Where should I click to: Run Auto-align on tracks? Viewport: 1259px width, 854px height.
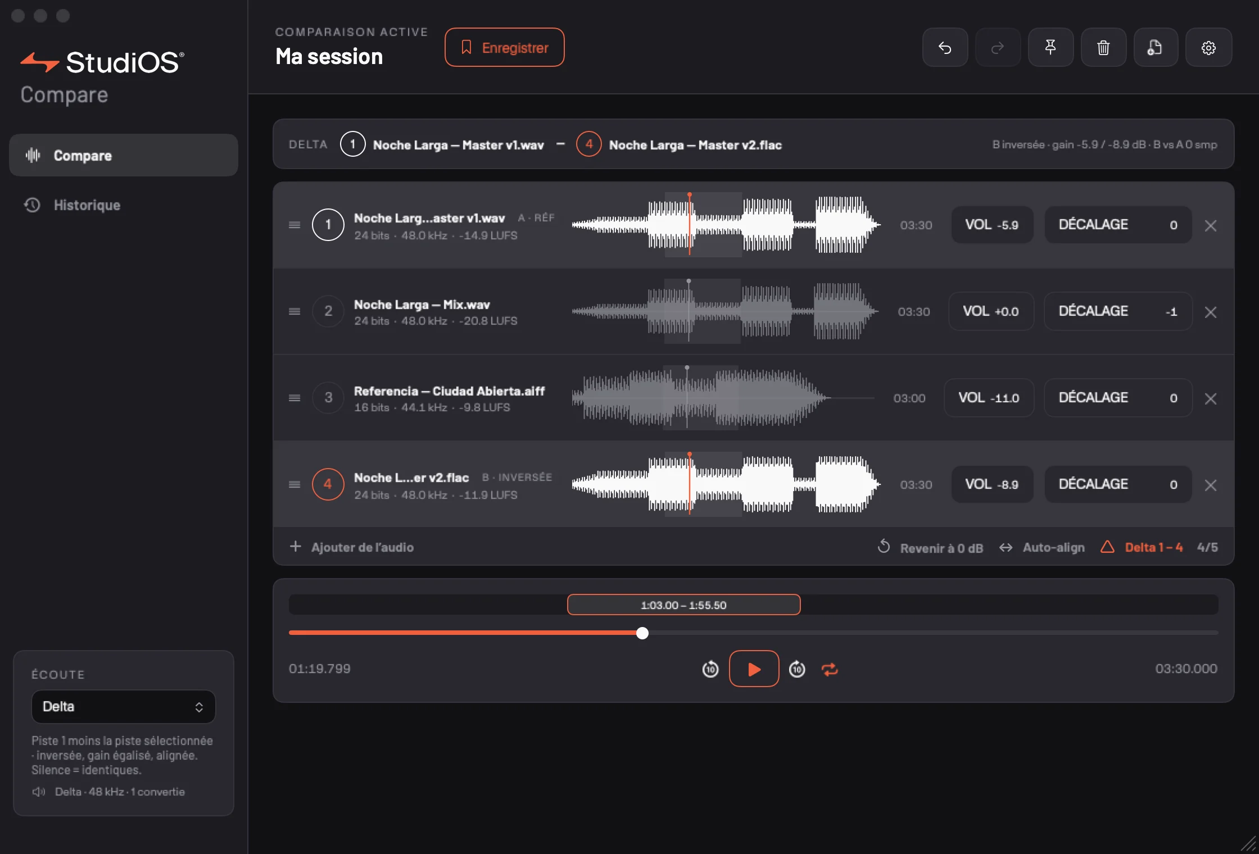(x=1042, y=547)
